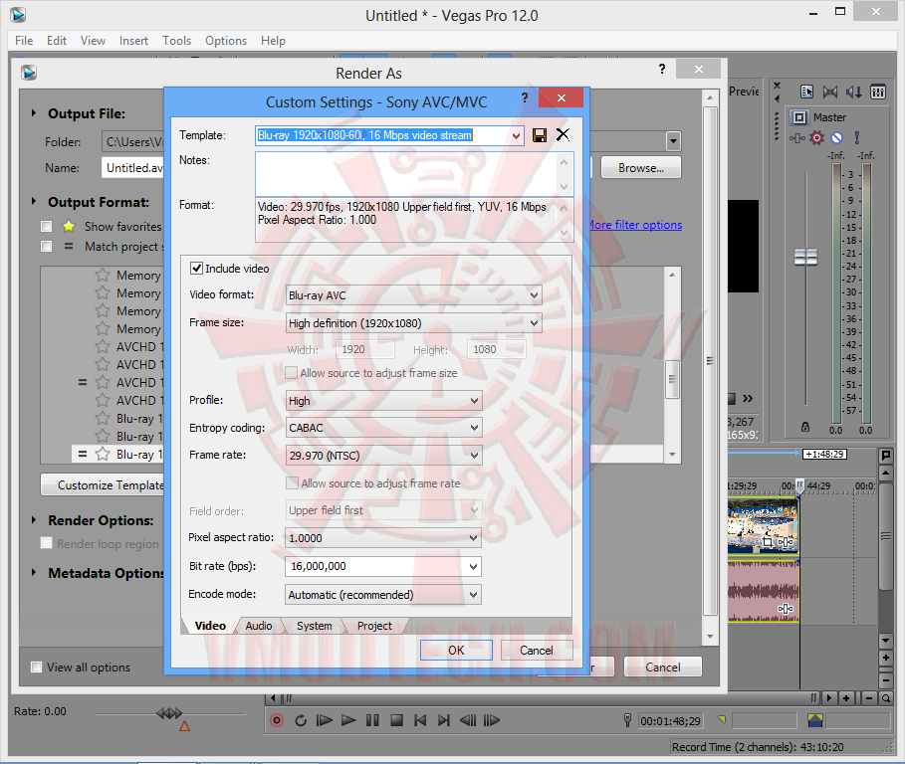This screenshot has height=764, width=905.
Task: Click the Master output square icon
Action: tap(799, 117)
